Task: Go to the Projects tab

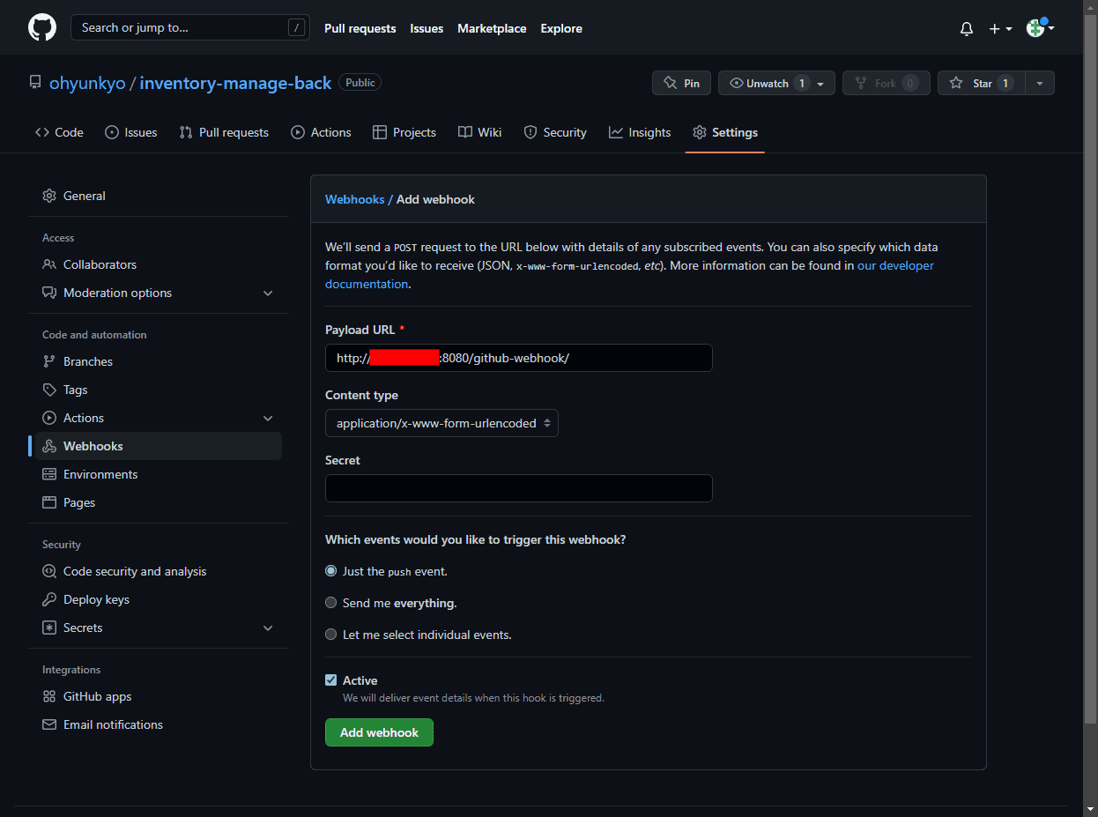Action: [x=404, y=132]
